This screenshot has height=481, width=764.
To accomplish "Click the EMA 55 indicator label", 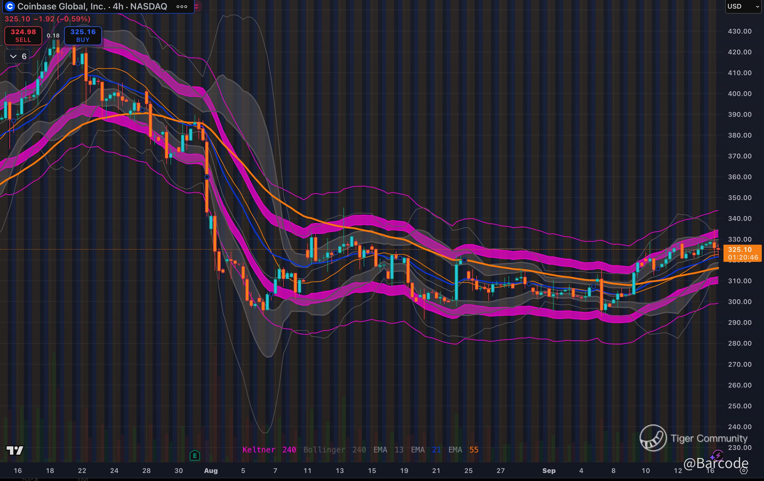I will click(x=463, y=450).
